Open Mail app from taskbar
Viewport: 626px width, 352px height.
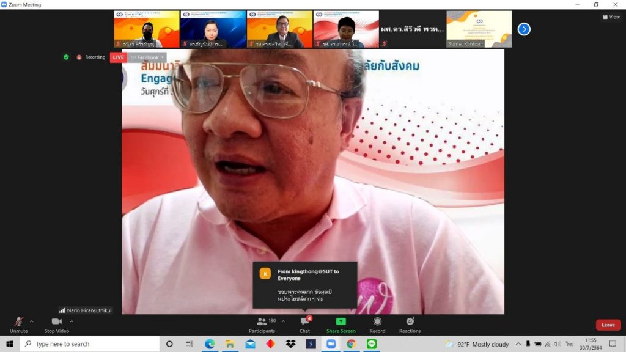pos(250,343)
